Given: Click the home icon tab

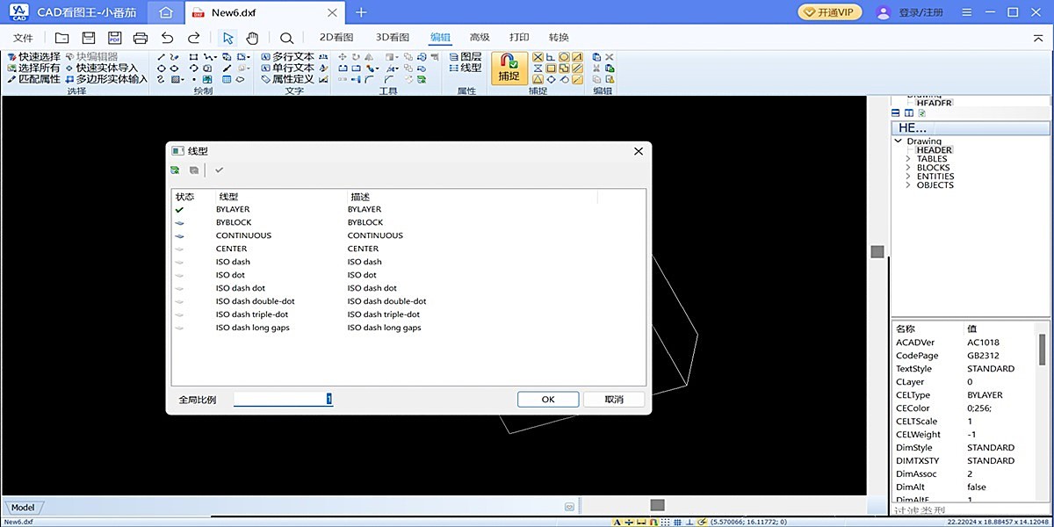Looking at the screenshot, I should click(165, 12).
